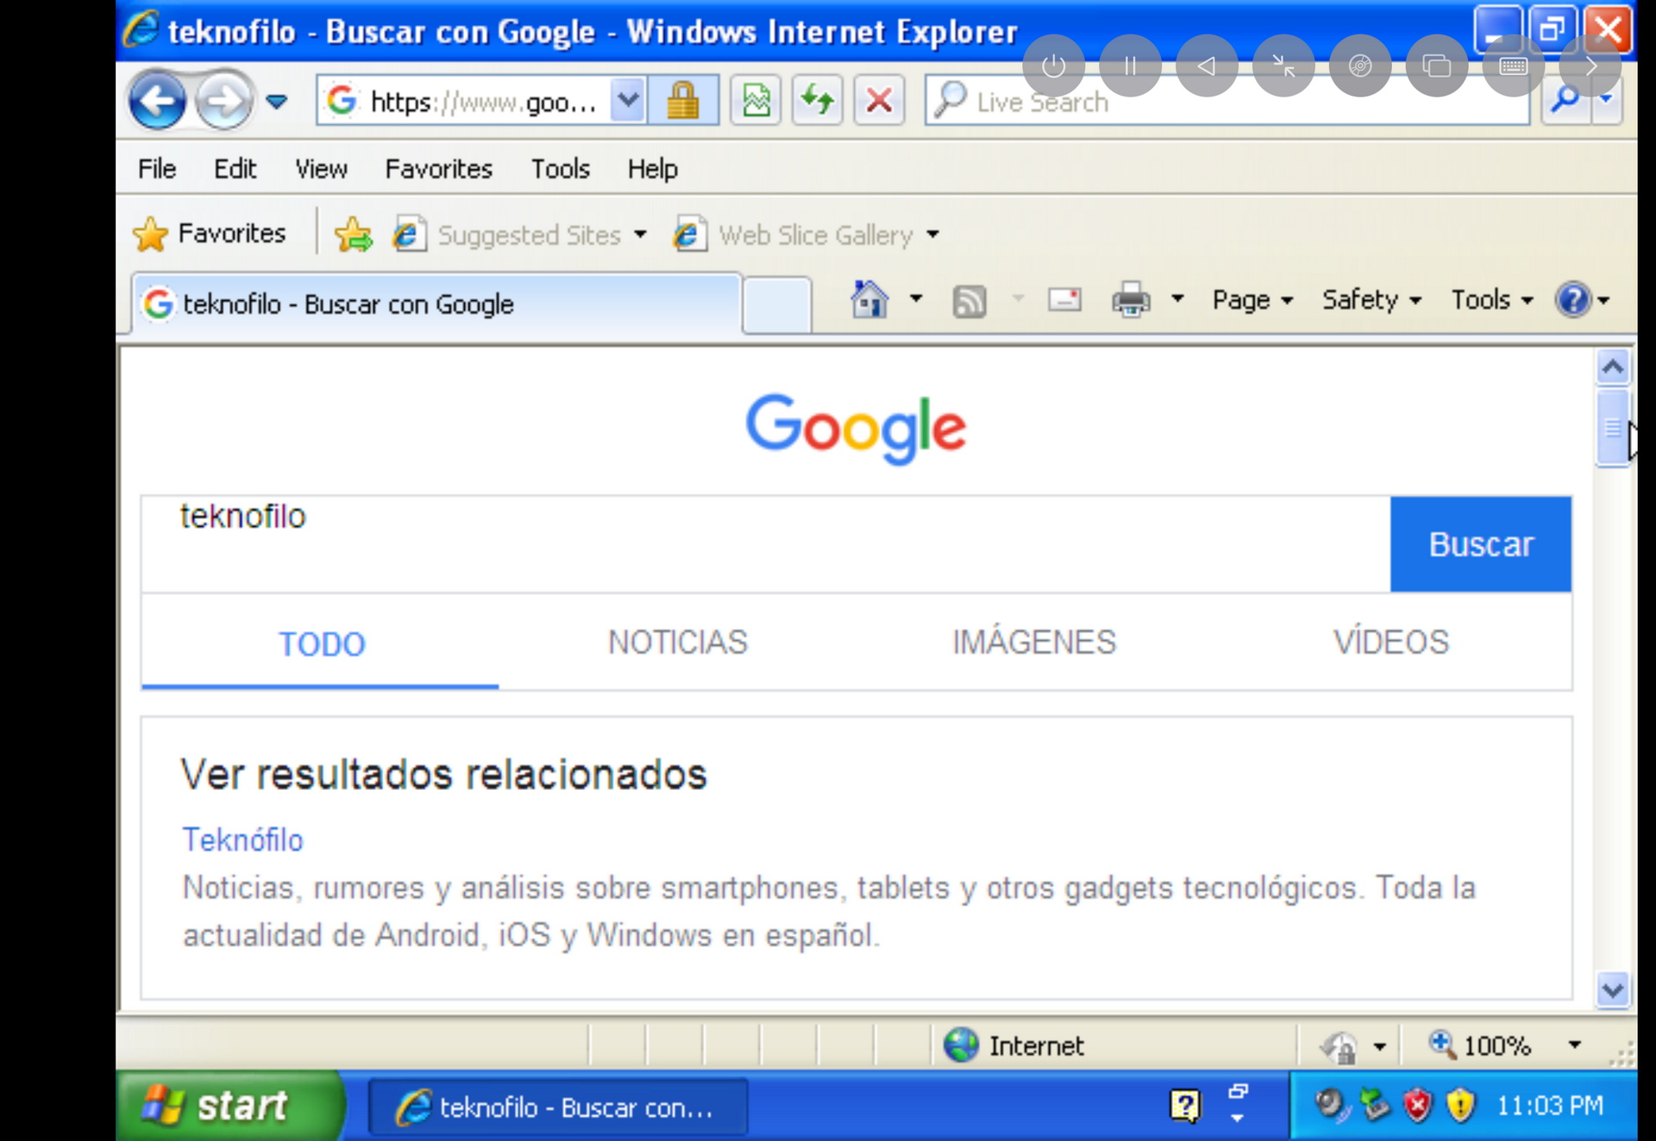Viewport: 1656px width, 1141px height.
Task: Switch to the VÍDEOS tab
Action: (1391, 643)
